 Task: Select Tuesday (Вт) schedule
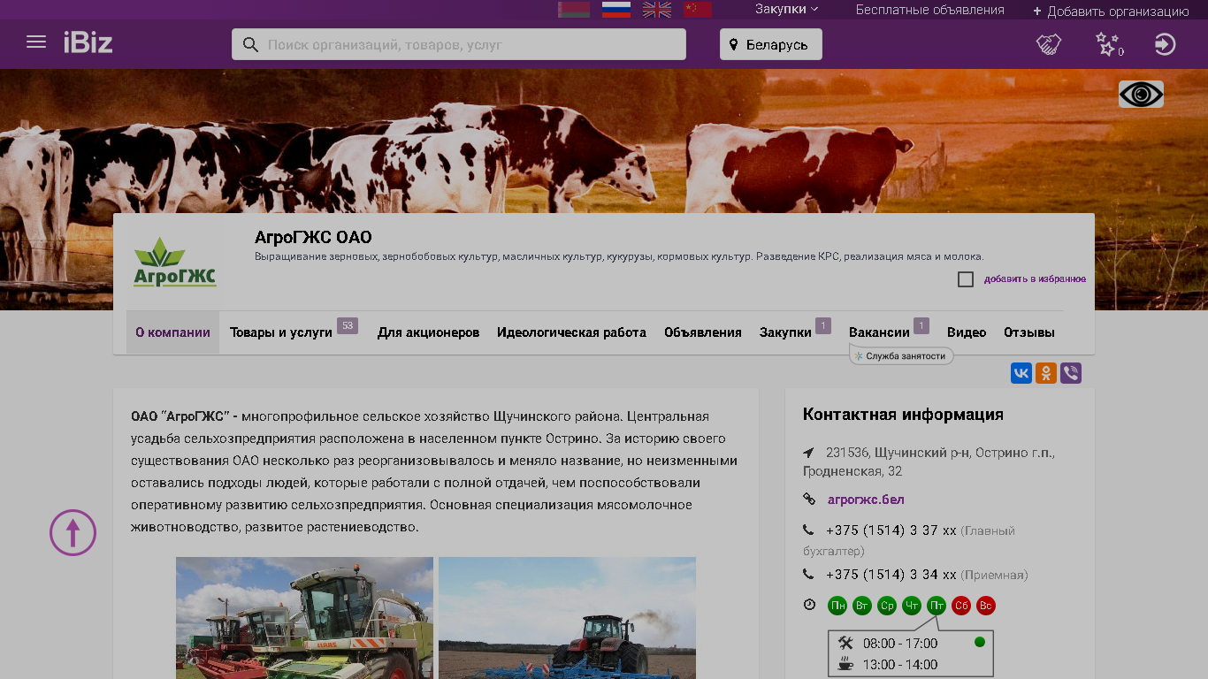(862, 606)
